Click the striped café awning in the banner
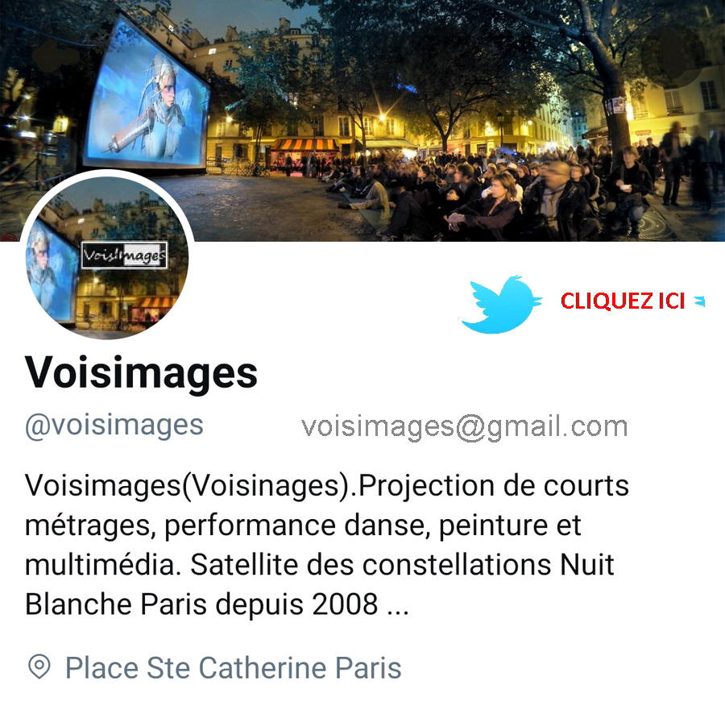The width and height of the screenshot is (725, 706). [304, 145]
